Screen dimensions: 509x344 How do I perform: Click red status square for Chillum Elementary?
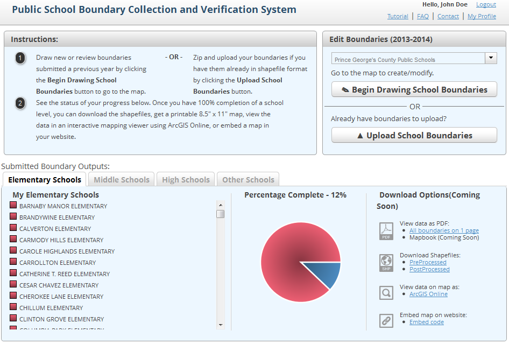pyautogui.click(x=13, y=307)
